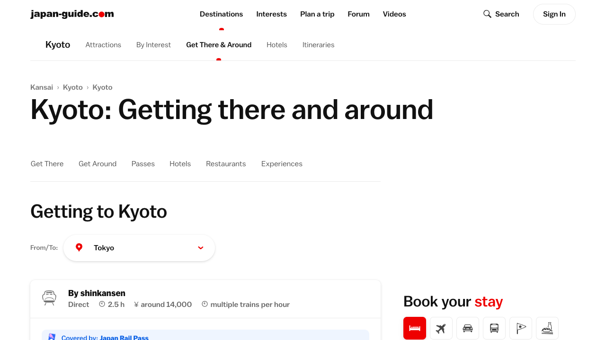Open the Plan a trip menu
This screenshot has height=340, width=606.
tap(317, 14)
